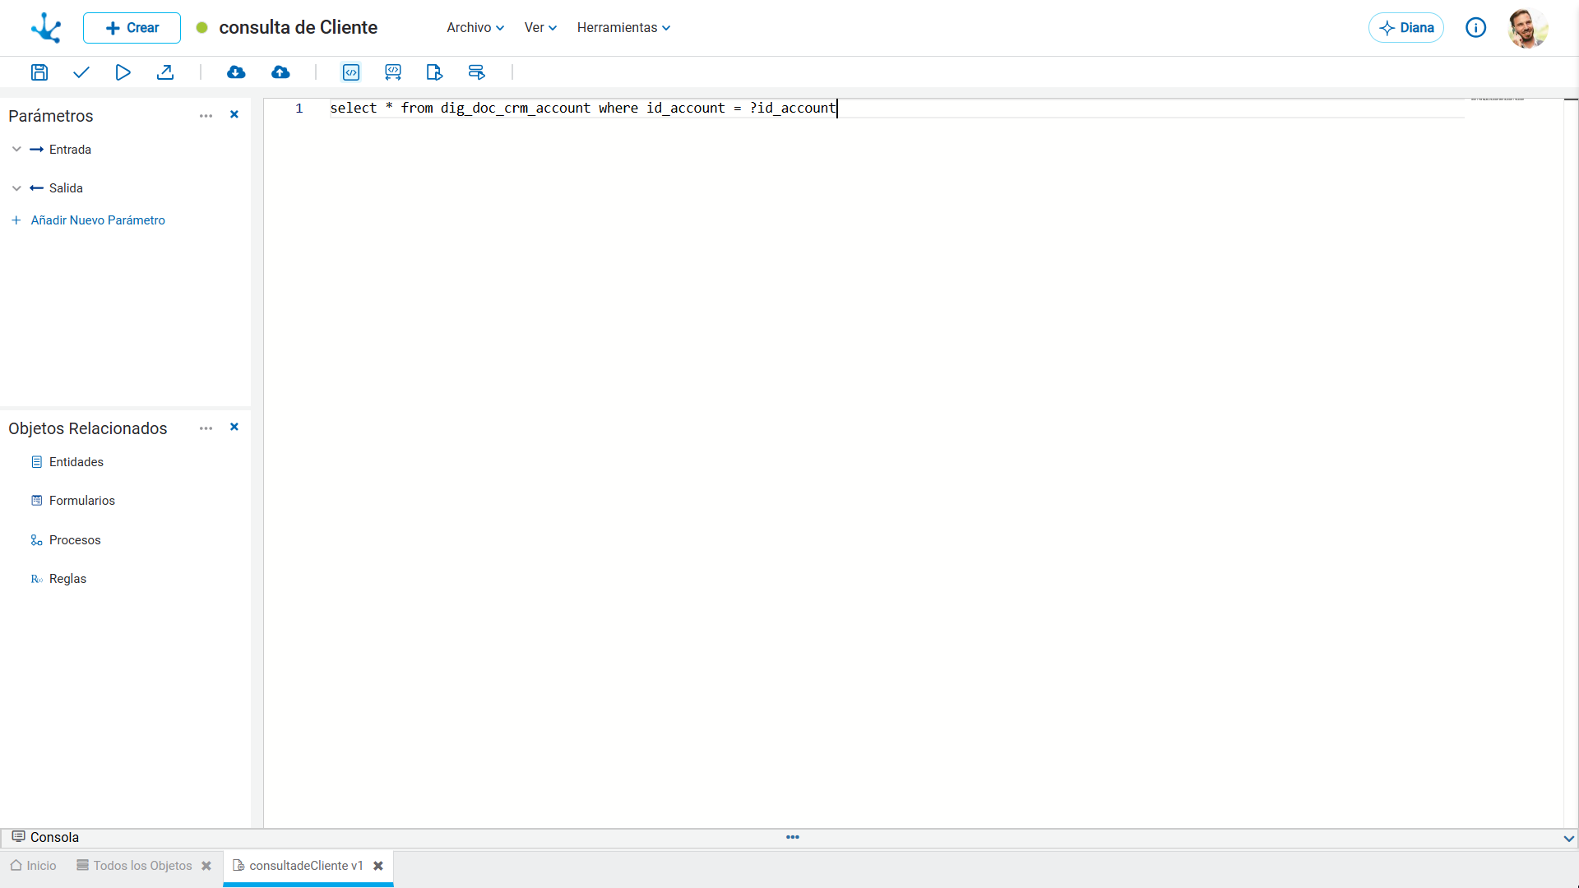Expand the Entrada parameters group
The image size is (1579, 888).
(16, 150)
